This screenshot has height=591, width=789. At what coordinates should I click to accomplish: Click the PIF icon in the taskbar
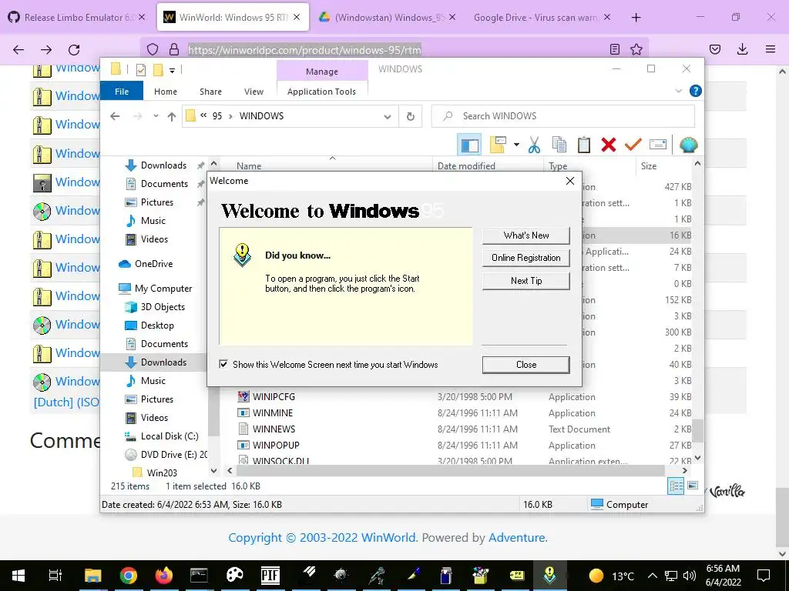click(270, 575)
